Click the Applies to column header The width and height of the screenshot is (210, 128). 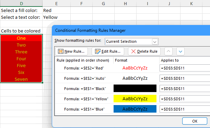170,60
